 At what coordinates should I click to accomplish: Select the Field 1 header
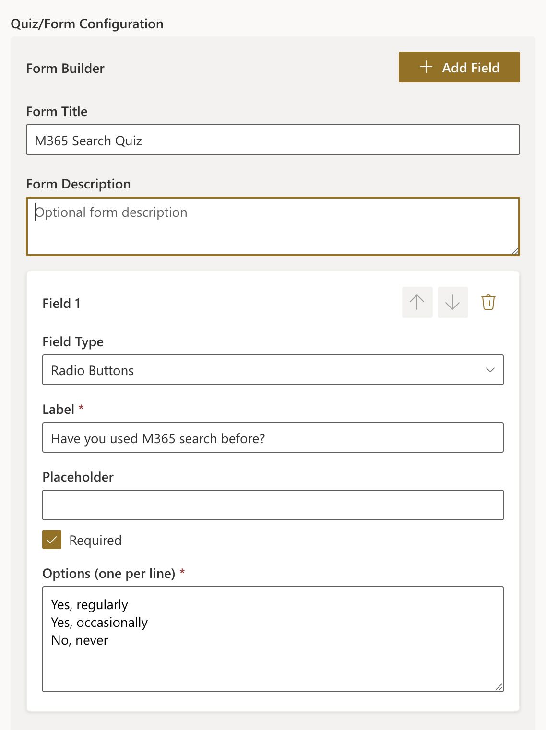(x=61, y=303)
